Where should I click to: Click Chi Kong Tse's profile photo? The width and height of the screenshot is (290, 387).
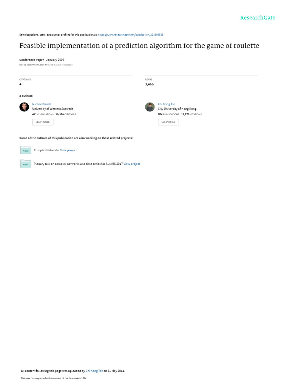point(150,107)
